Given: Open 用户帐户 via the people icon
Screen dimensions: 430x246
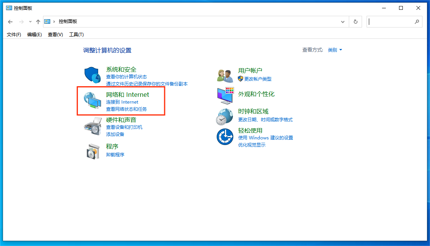Looking at the screenshot, I should coord(225,75).
